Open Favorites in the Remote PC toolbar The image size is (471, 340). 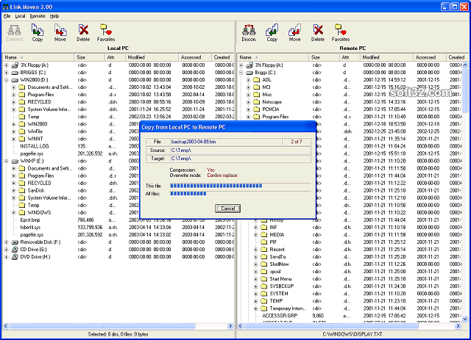coord(341,33)
